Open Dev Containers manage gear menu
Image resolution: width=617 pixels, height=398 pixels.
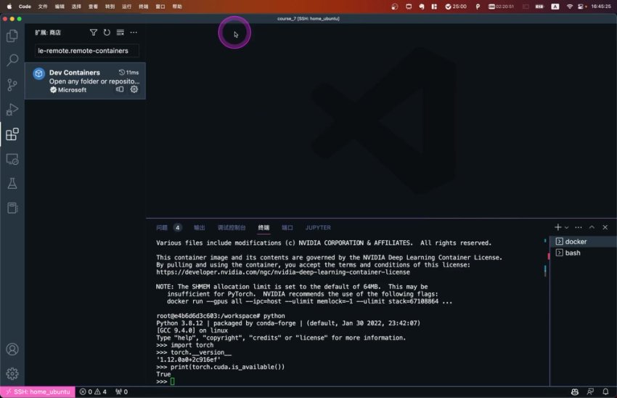click(x=134, y=89)
